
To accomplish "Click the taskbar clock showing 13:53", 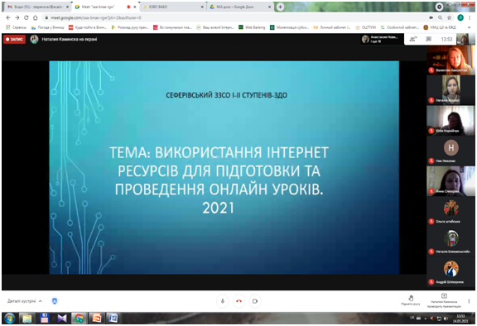I will [460, 319].
